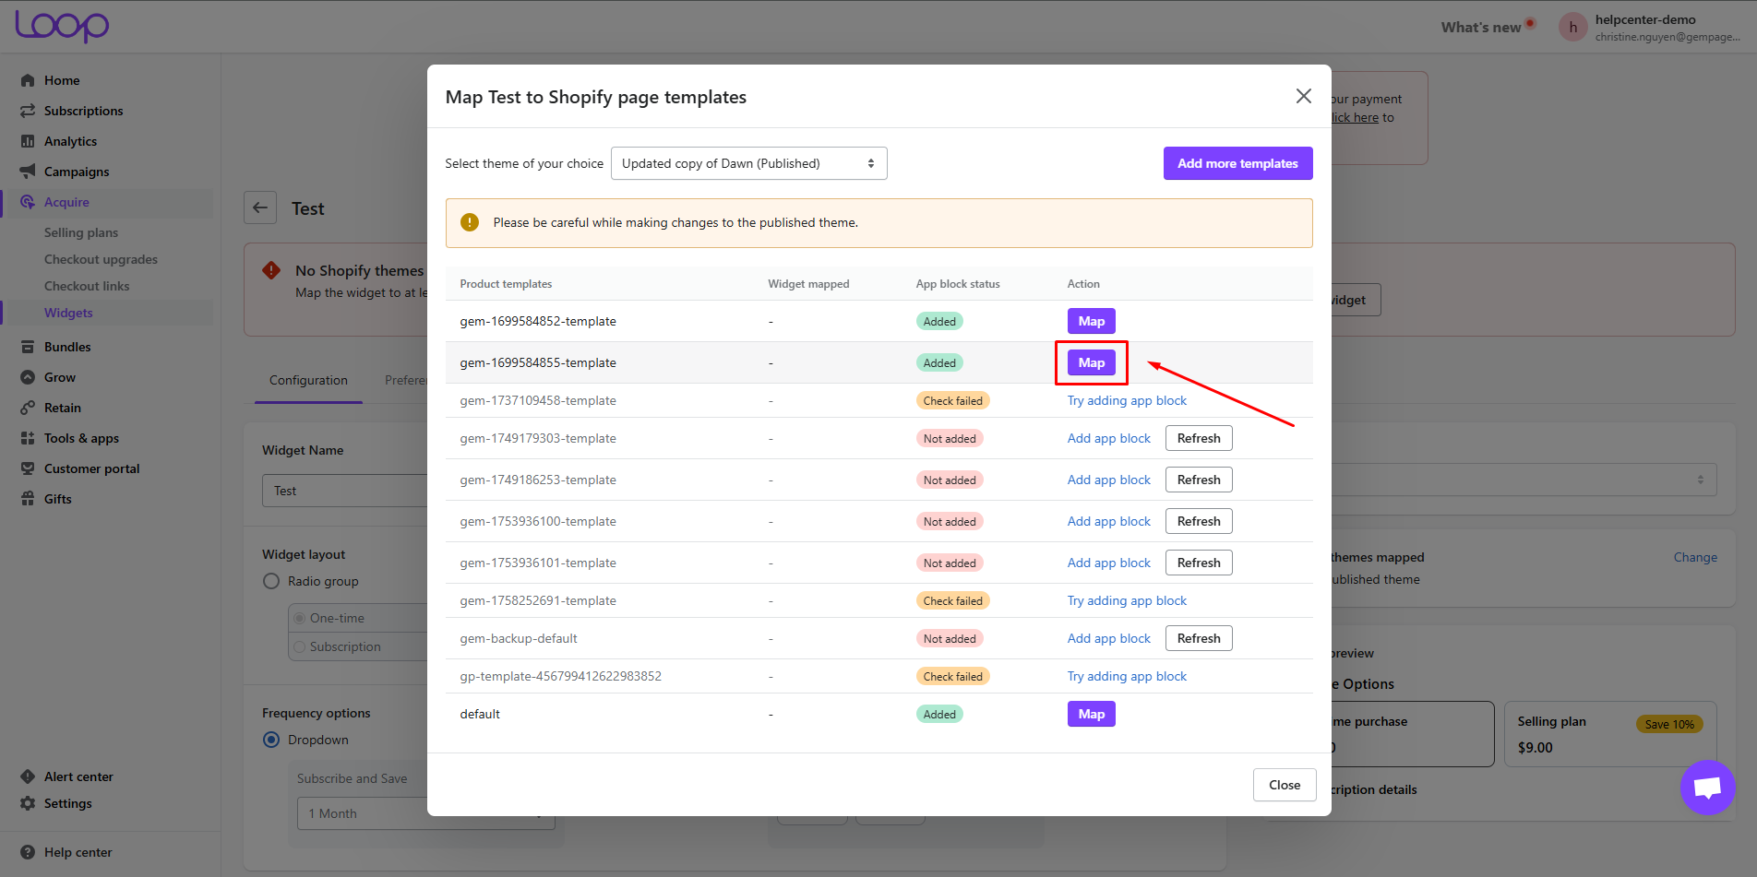The height and width of the screenshot is (877, 1757).
Task: Open Checkout links in sidebar
Action: pyautogui.click(x=87, y=286)
